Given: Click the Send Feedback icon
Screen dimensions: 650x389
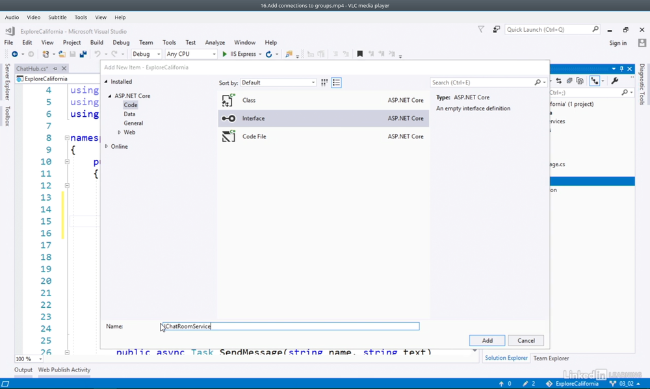Looking at the screenshot, I should pyautogui.click(x=496, y=29).
